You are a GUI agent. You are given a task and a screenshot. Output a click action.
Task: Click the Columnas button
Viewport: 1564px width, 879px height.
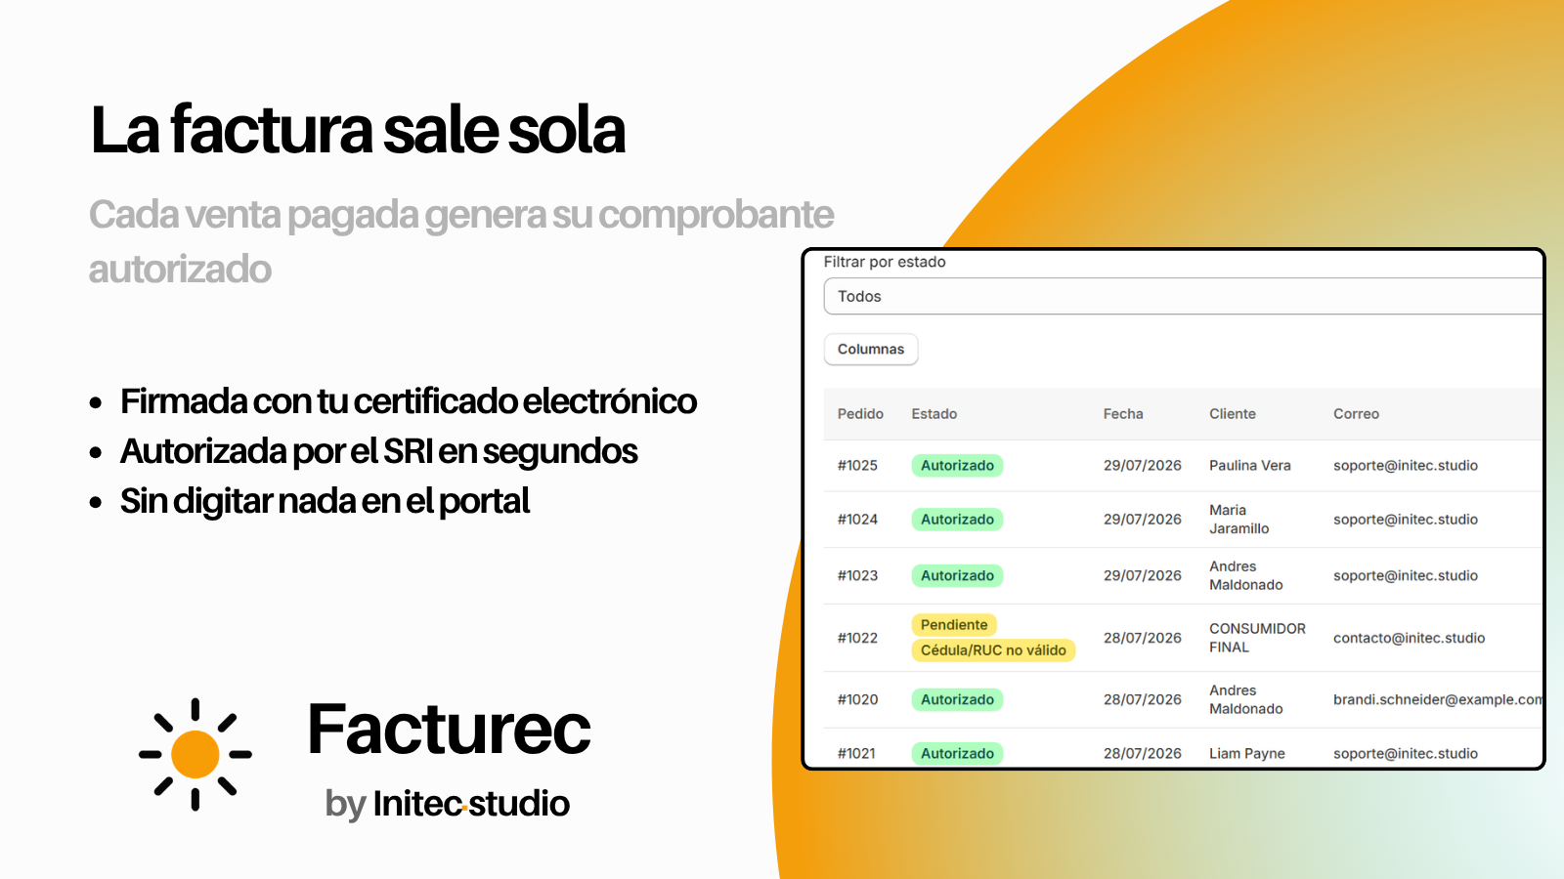click(871, 350)
